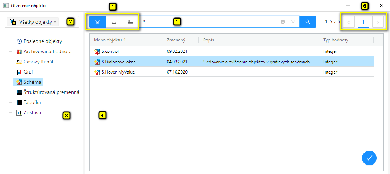This screenshot has width=390, height=174.
Task: Toggle the table view icon button
Action: tap(130, 22)
